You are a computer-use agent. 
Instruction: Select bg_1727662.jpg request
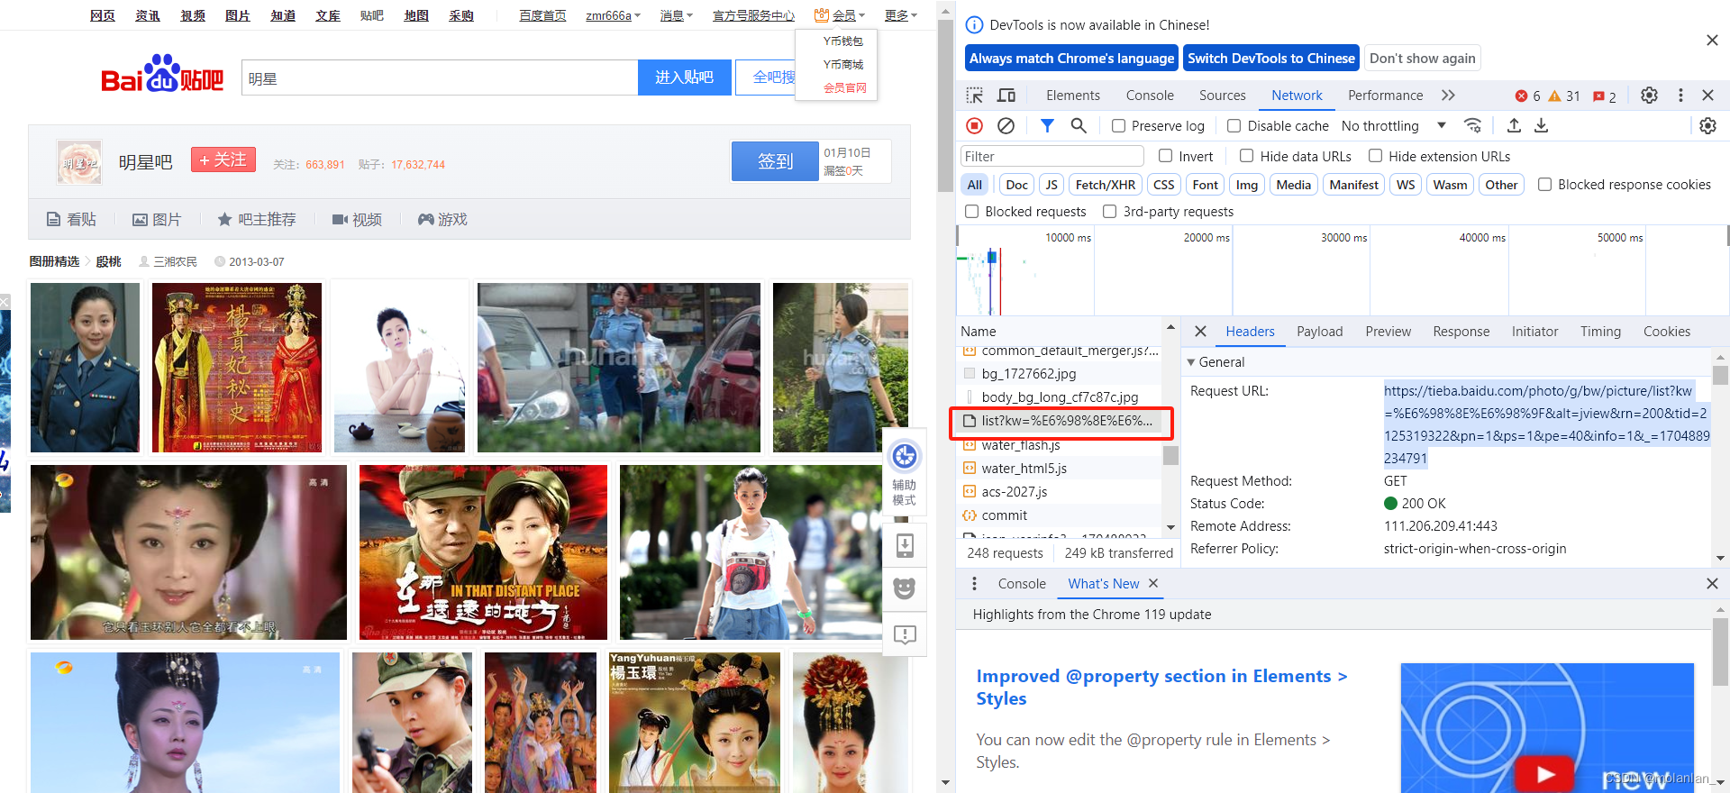click(x=1061, y=373)
